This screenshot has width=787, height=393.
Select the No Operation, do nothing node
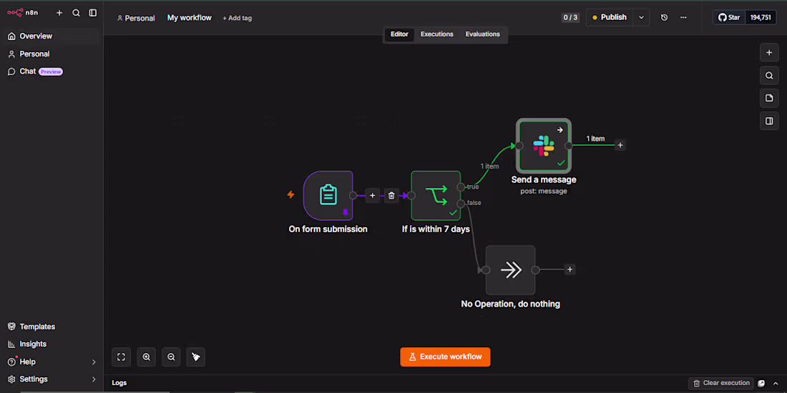[510, 269]
